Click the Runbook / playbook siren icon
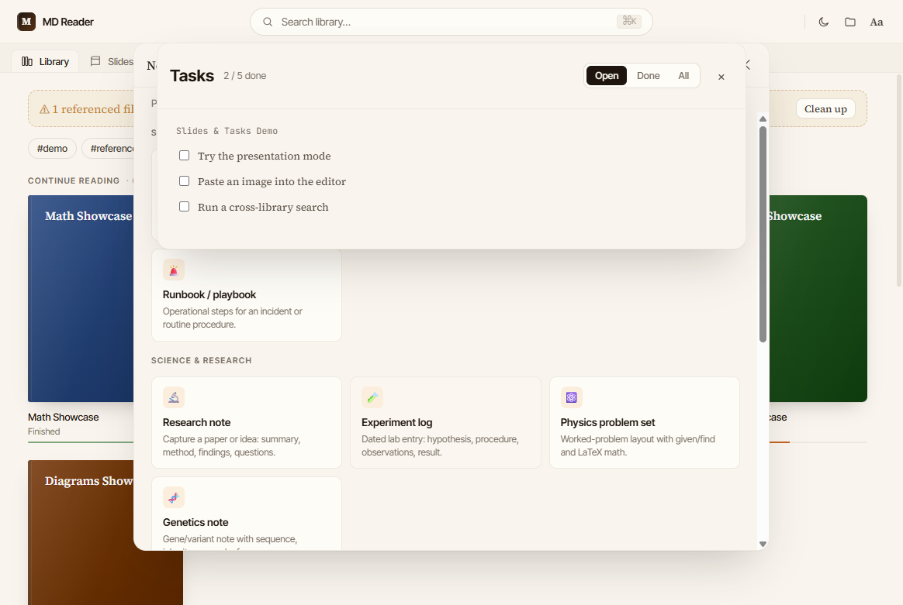This screenshot has width=903, height=605. tap(173, 270)
